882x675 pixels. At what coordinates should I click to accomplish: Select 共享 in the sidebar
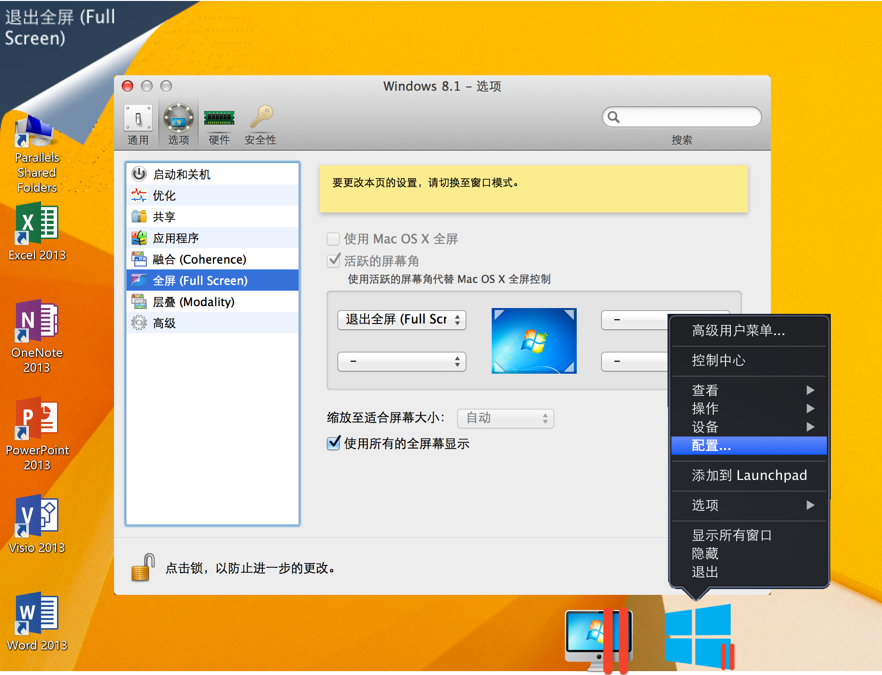pyautogui.click(x=213, y=217)
